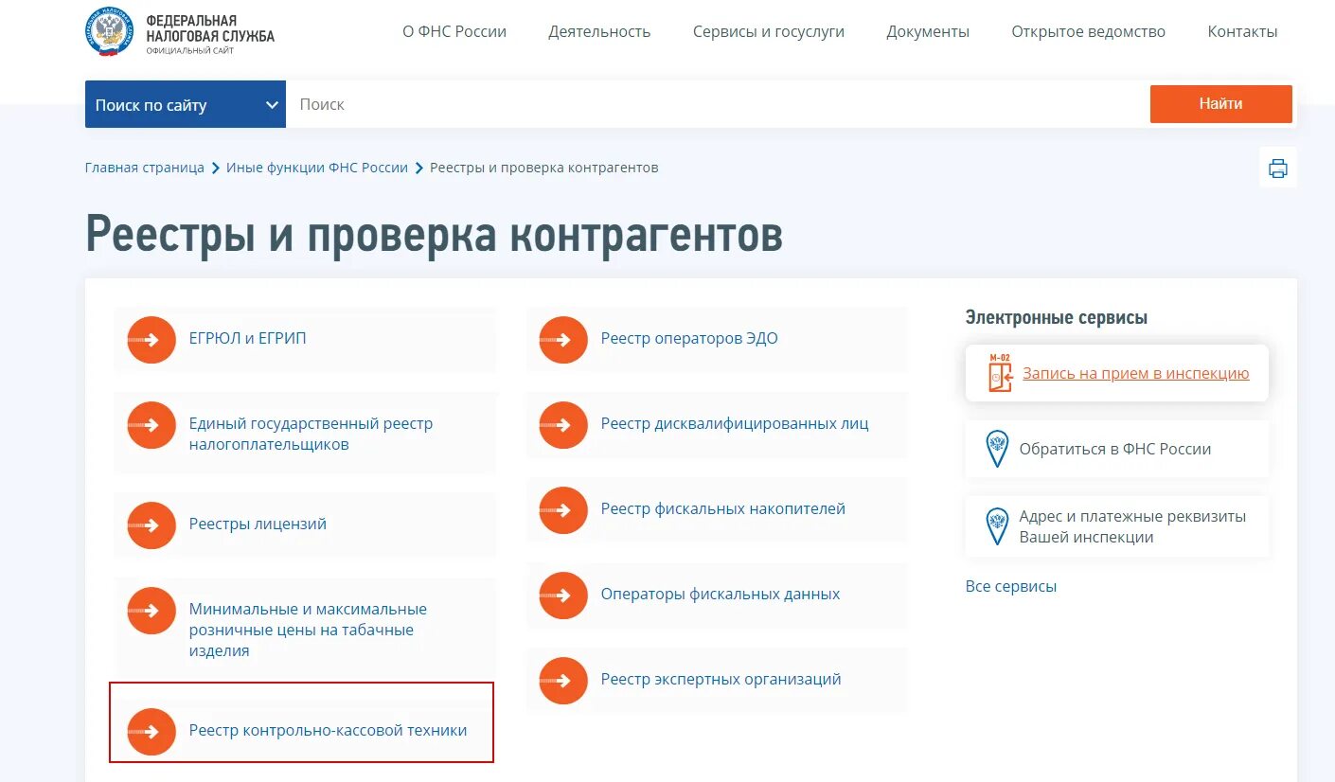Open Адрес и платежные реквизиты Вашей инспекции
The width and height of the screenshot is (1335, 782).
point(1132,526)
